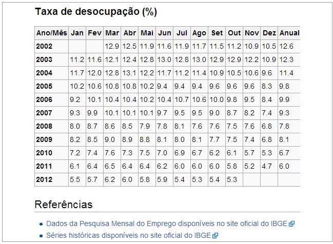Click the Jun column header
Screen dimensions: 333x244
click(165, 33)
